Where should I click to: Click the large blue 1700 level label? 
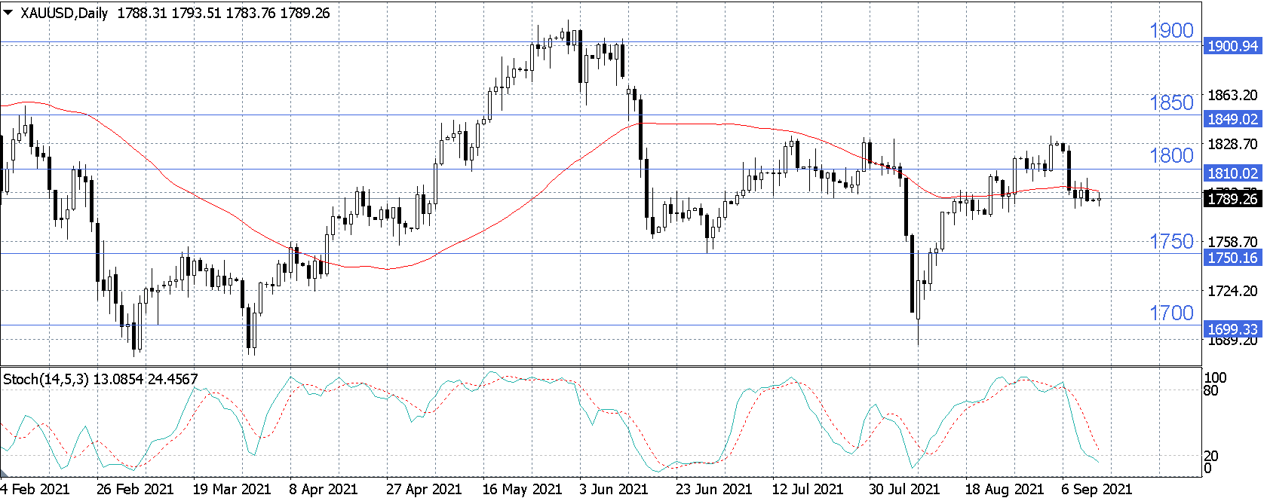pos(1171,313)
